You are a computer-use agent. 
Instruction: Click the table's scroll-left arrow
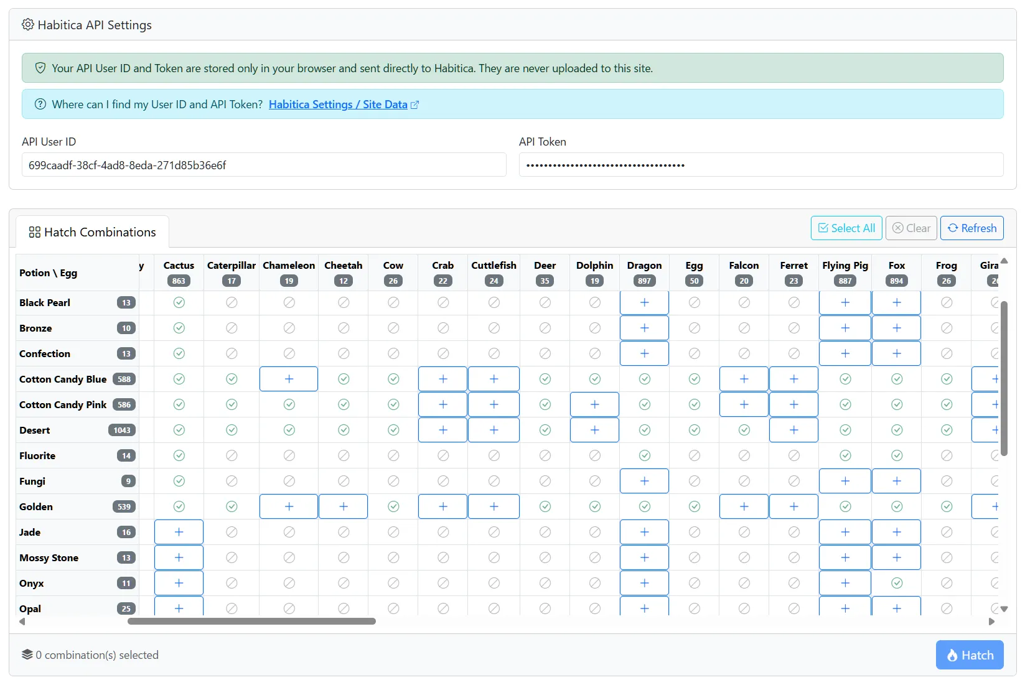(x=22, y=621)
